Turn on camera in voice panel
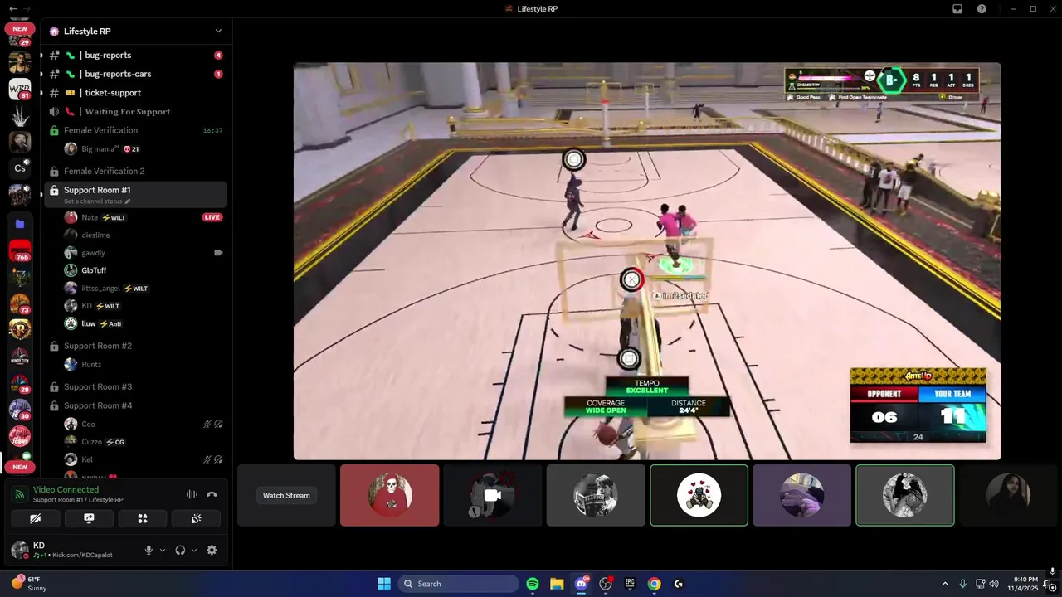This screenshot has height=597, width=1062. [x=36, y=518]
